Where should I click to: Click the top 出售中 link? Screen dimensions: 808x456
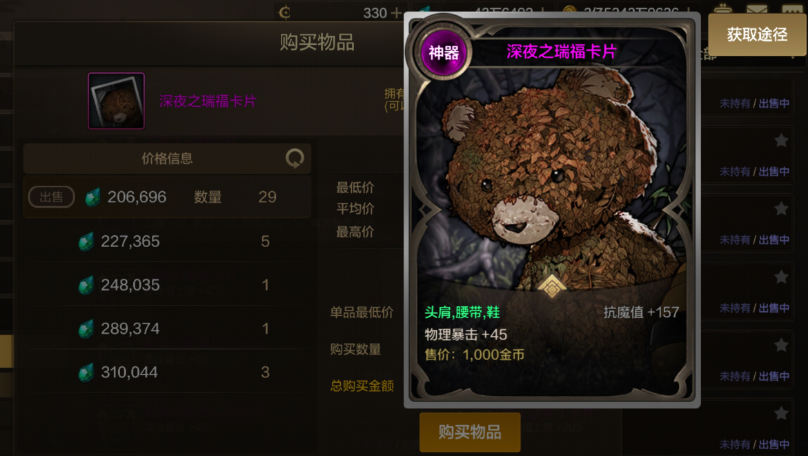774,103
